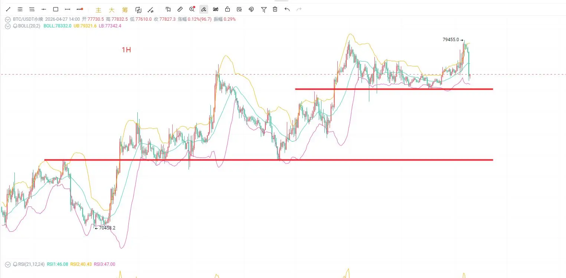This screenshot has width=566, height=278.
Task: Click the magnifier zoom icon with red dot
Action: (x=192, y=9)
